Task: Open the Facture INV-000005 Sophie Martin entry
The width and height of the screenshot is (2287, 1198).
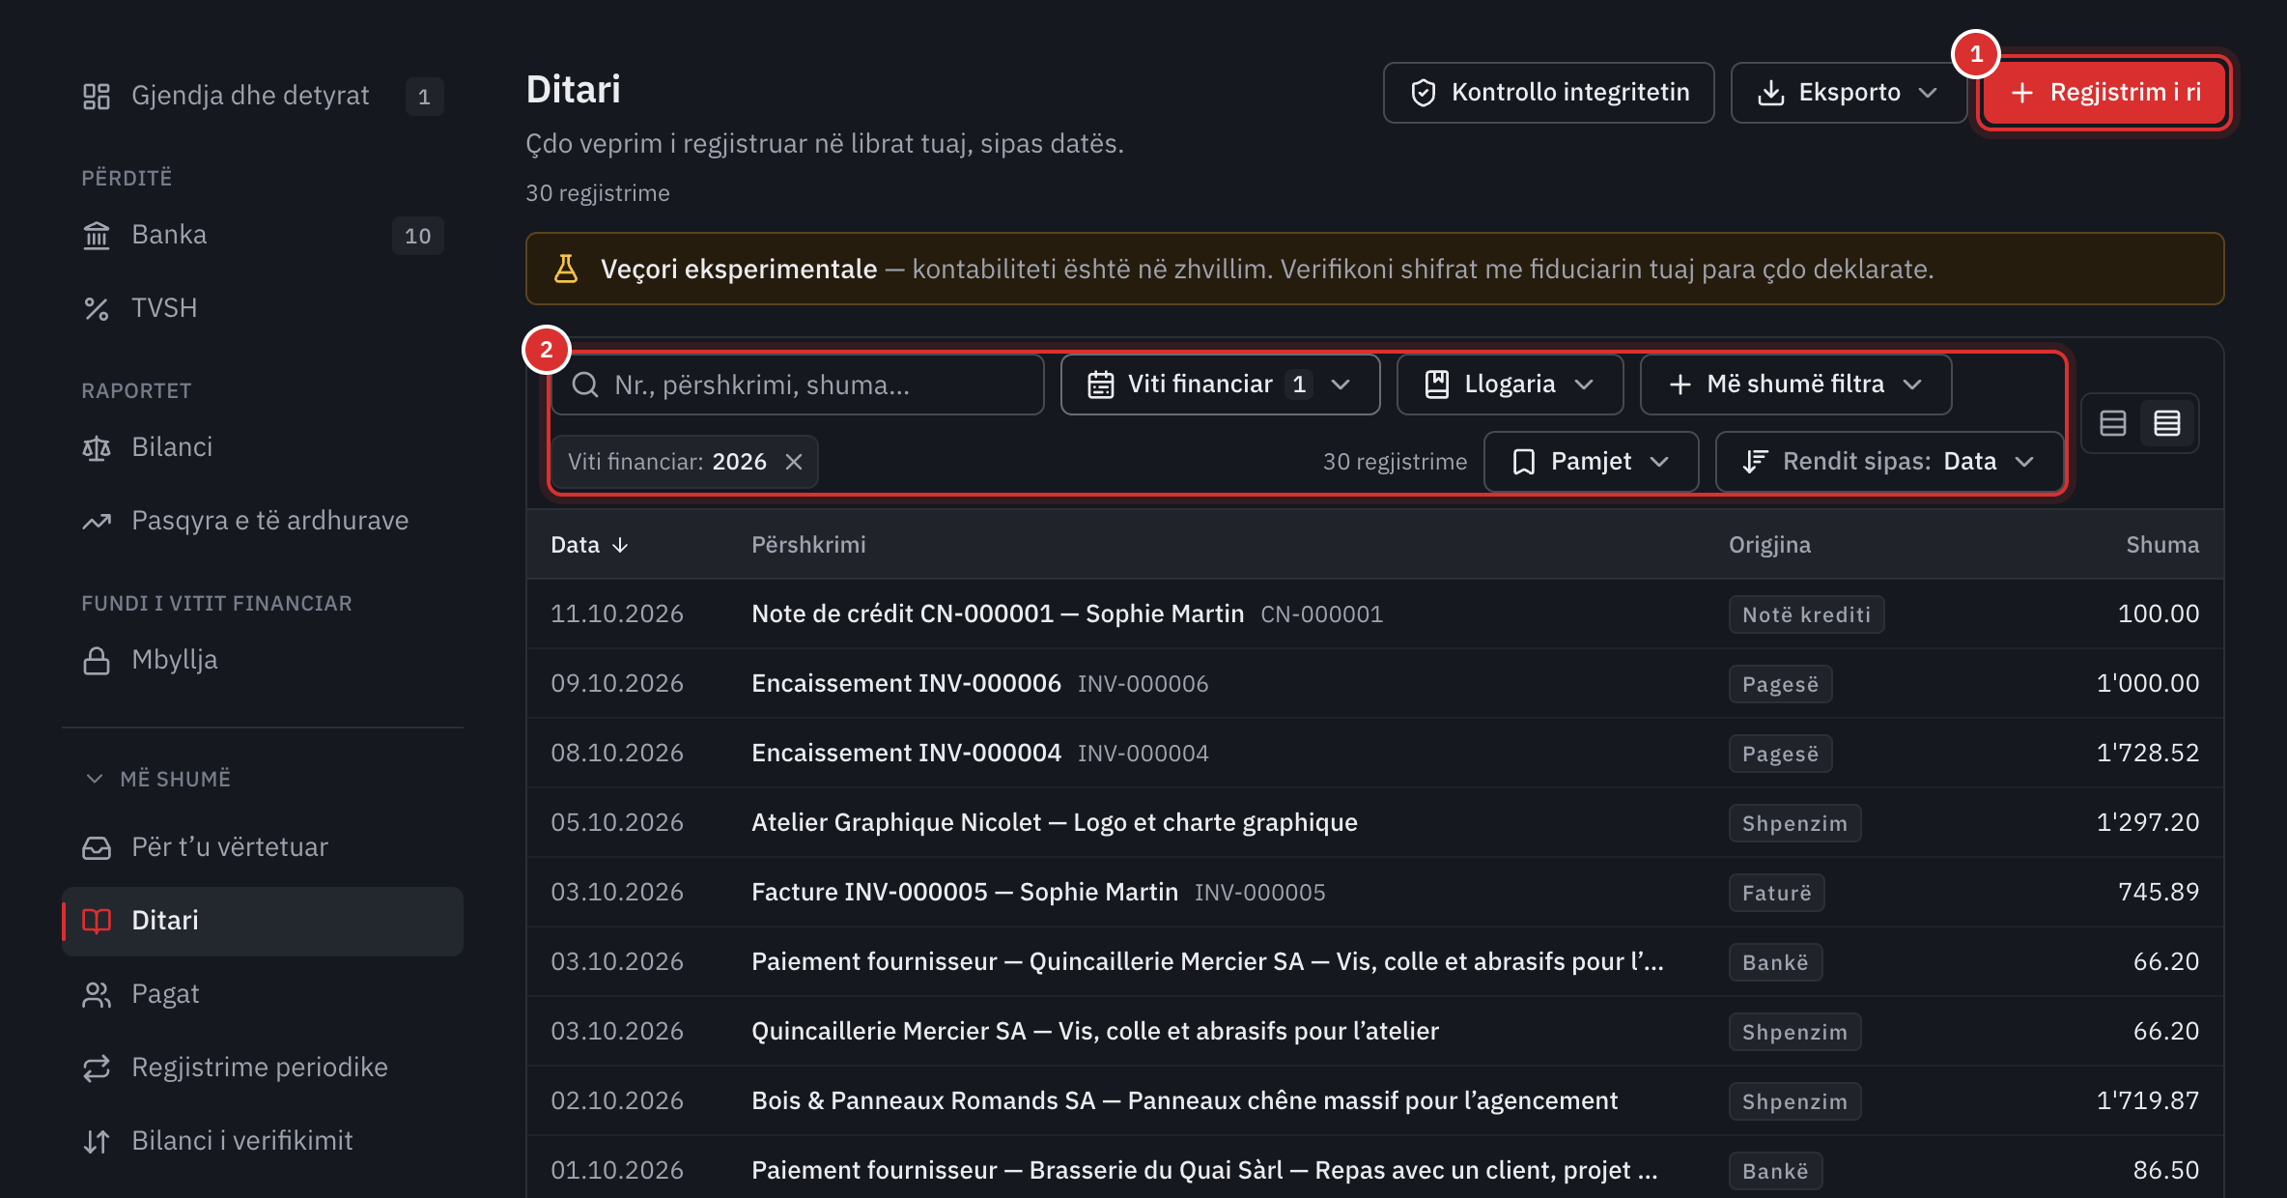Action: tap(1375, 892)
